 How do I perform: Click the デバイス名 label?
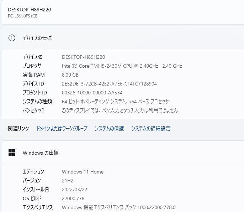tap(32, 57)
